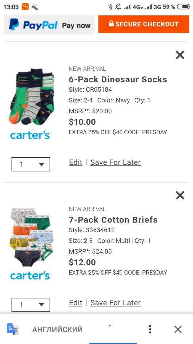
Task: Remove the 6-Pack Dinosaur Socks item
Action: (180, 55)
